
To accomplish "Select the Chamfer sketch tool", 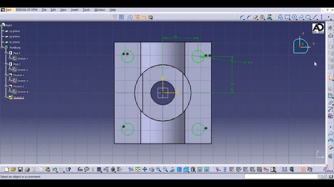I will click(x=248, y=17).
